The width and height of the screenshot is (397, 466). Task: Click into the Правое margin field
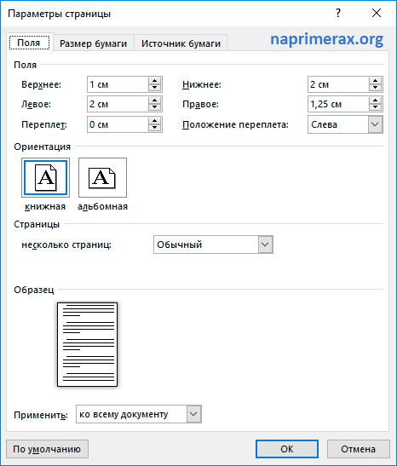pyautogui.click(x=338, y=104)
